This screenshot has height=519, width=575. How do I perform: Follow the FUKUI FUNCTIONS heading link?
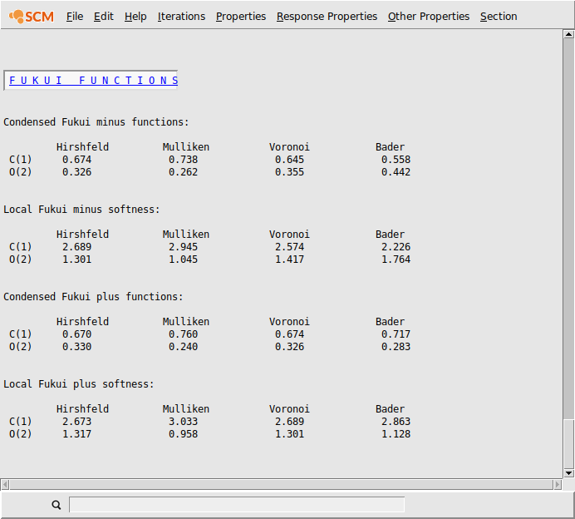click(93, 81)
